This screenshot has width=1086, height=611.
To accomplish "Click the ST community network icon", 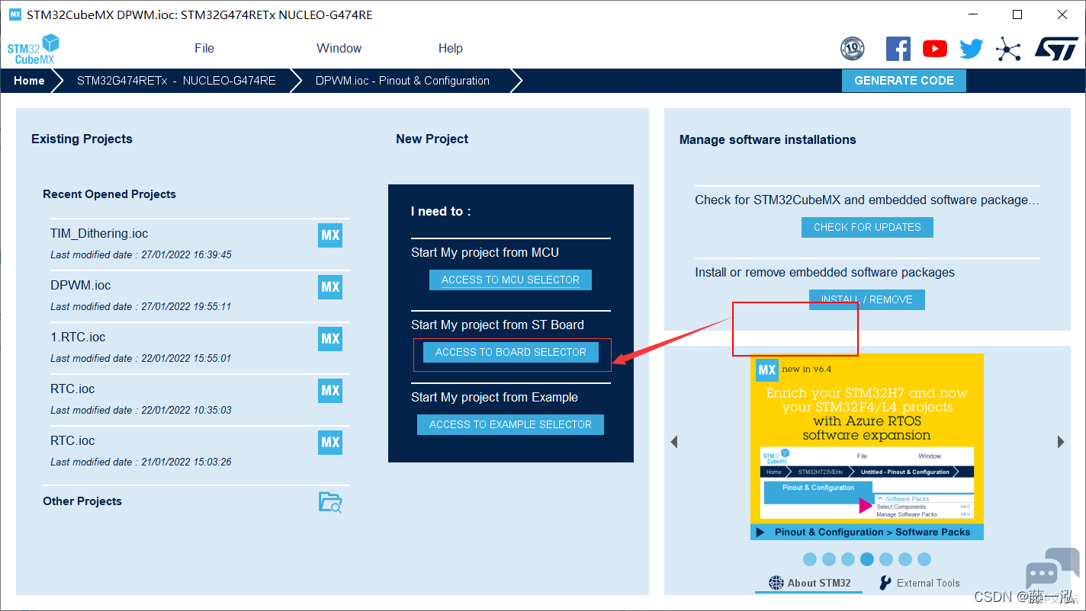I will coord(1008,50).
